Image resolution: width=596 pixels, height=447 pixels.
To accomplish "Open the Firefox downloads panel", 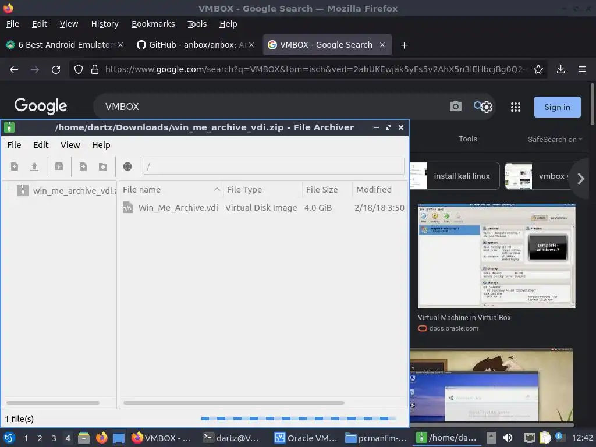I will pyautogui.click(x=560, y=70).
